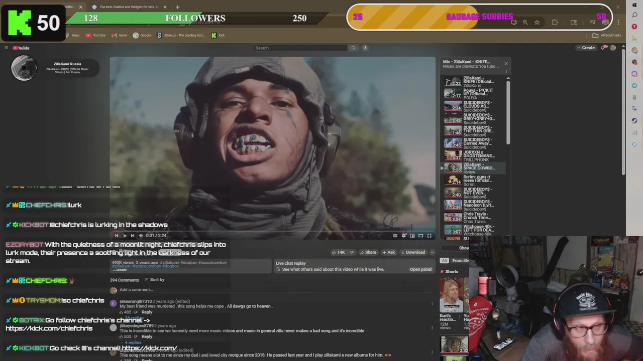643x361 pixels.
Task: Open the Mix playlist options menu
Action: (x=506, y=72)
